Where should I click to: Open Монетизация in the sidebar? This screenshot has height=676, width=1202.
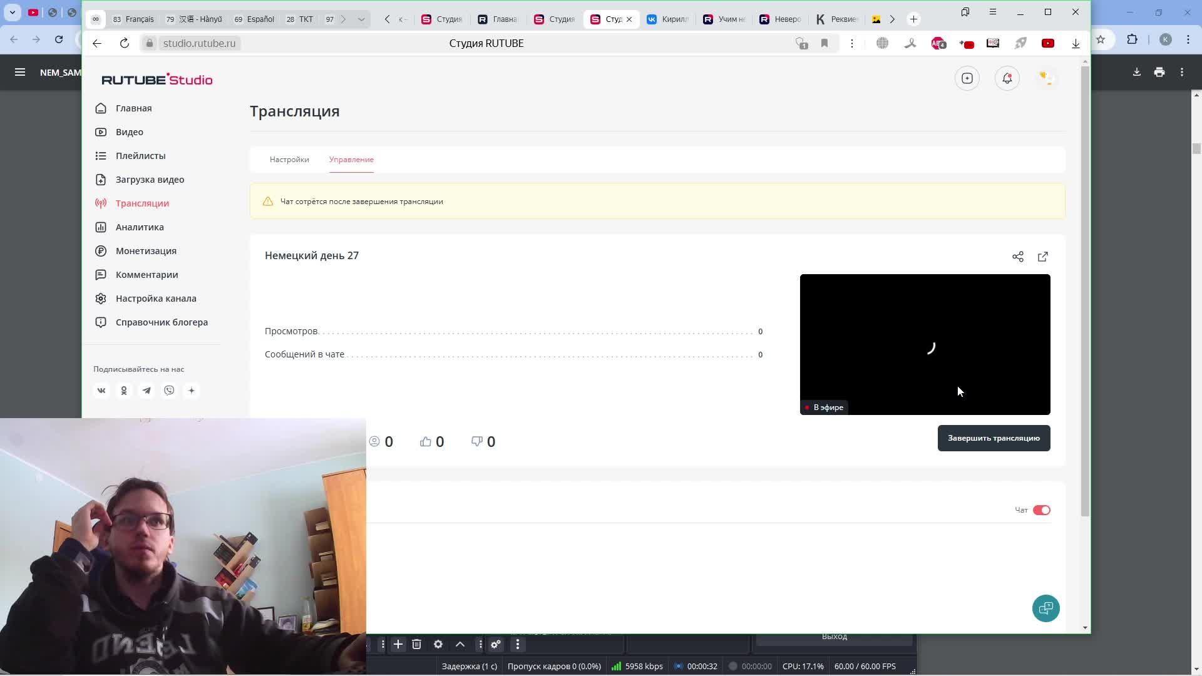click(146, 251)
